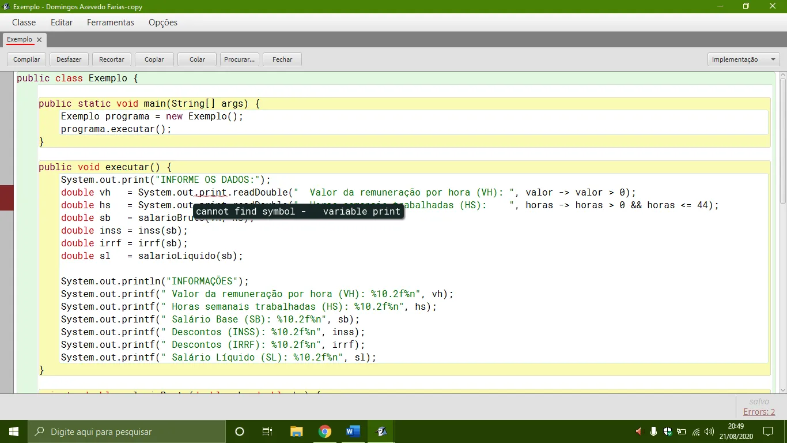Open the Ferramentas menu
The image size is (787, 443).
[x=111, y=22]
